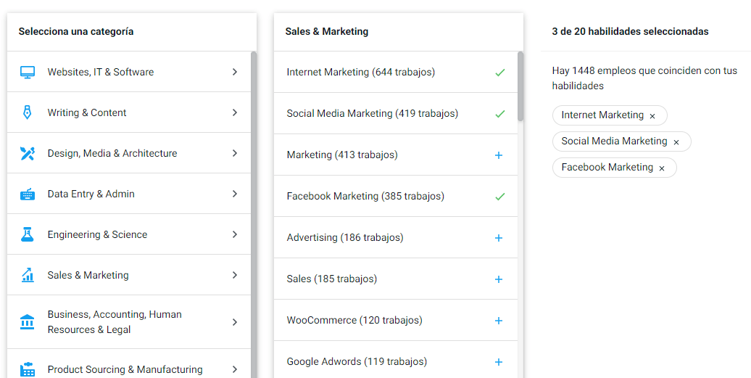Add Advertising skill with plus icon
This screenshot has height=378, width=751.
[499, 238]
